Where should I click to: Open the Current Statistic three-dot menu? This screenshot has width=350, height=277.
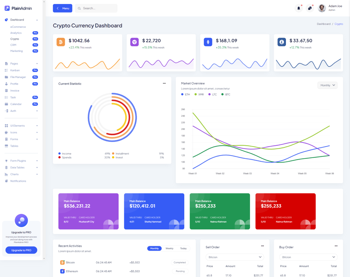pyautogui.click(x=164, y=83)
